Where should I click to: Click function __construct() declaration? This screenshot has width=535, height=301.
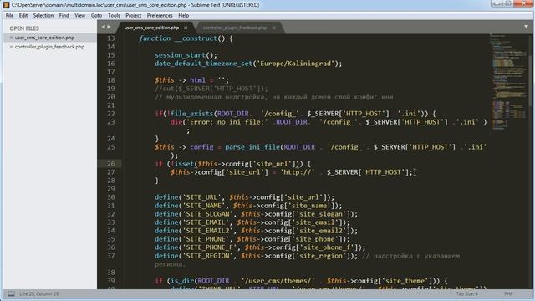coord(186,38)
